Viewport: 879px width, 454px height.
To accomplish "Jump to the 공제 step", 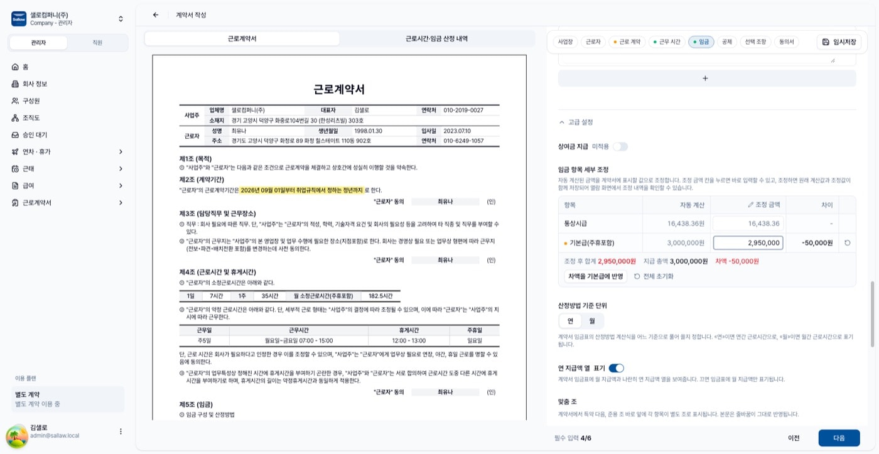I will coord(727,42).
